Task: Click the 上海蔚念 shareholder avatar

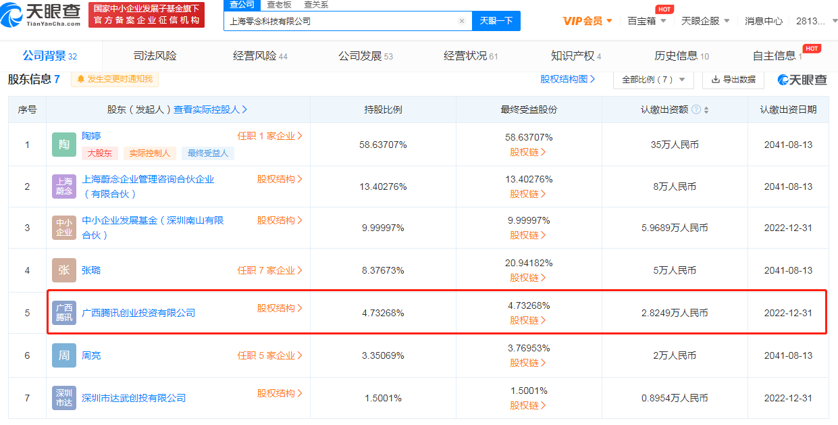Action: coord(64,186)
